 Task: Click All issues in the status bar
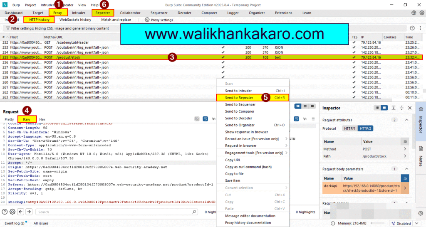[x=42, y=223]
